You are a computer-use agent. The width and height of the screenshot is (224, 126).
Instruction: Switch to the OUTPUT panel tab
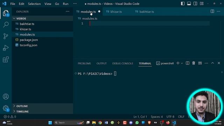101,63
